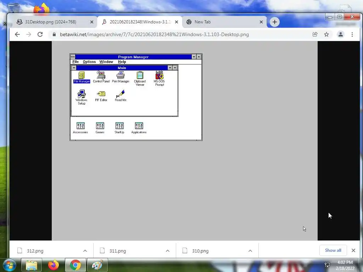Share this page using the share icon

(315, 34)
